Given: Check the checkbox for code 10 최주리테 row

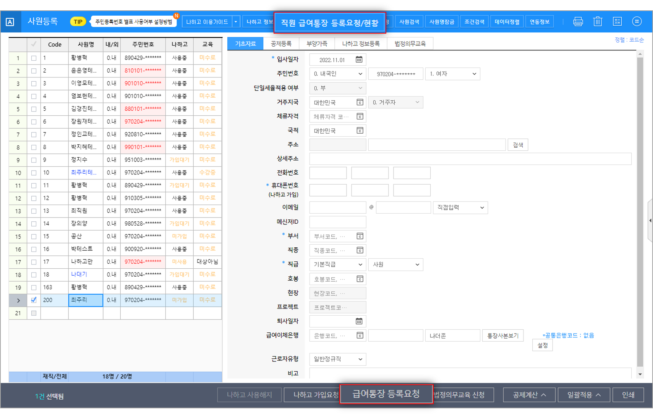Looking at the screenshot, I should [x=34, y=173].
